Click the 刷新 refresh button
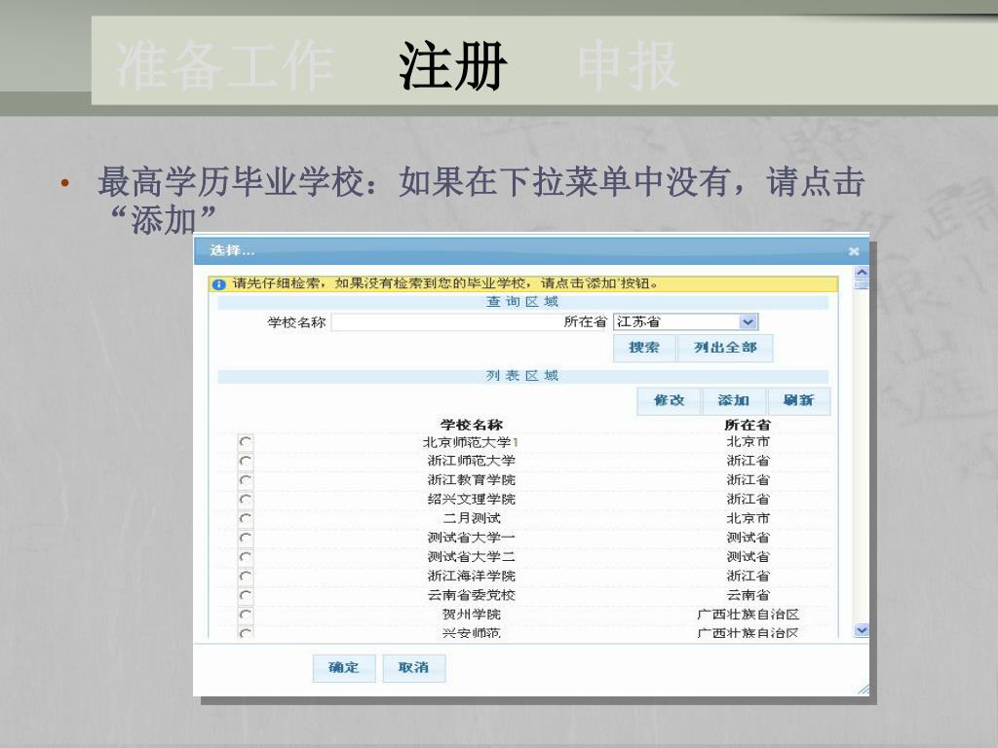Screen dimensions: 998x748 [798, 400]
